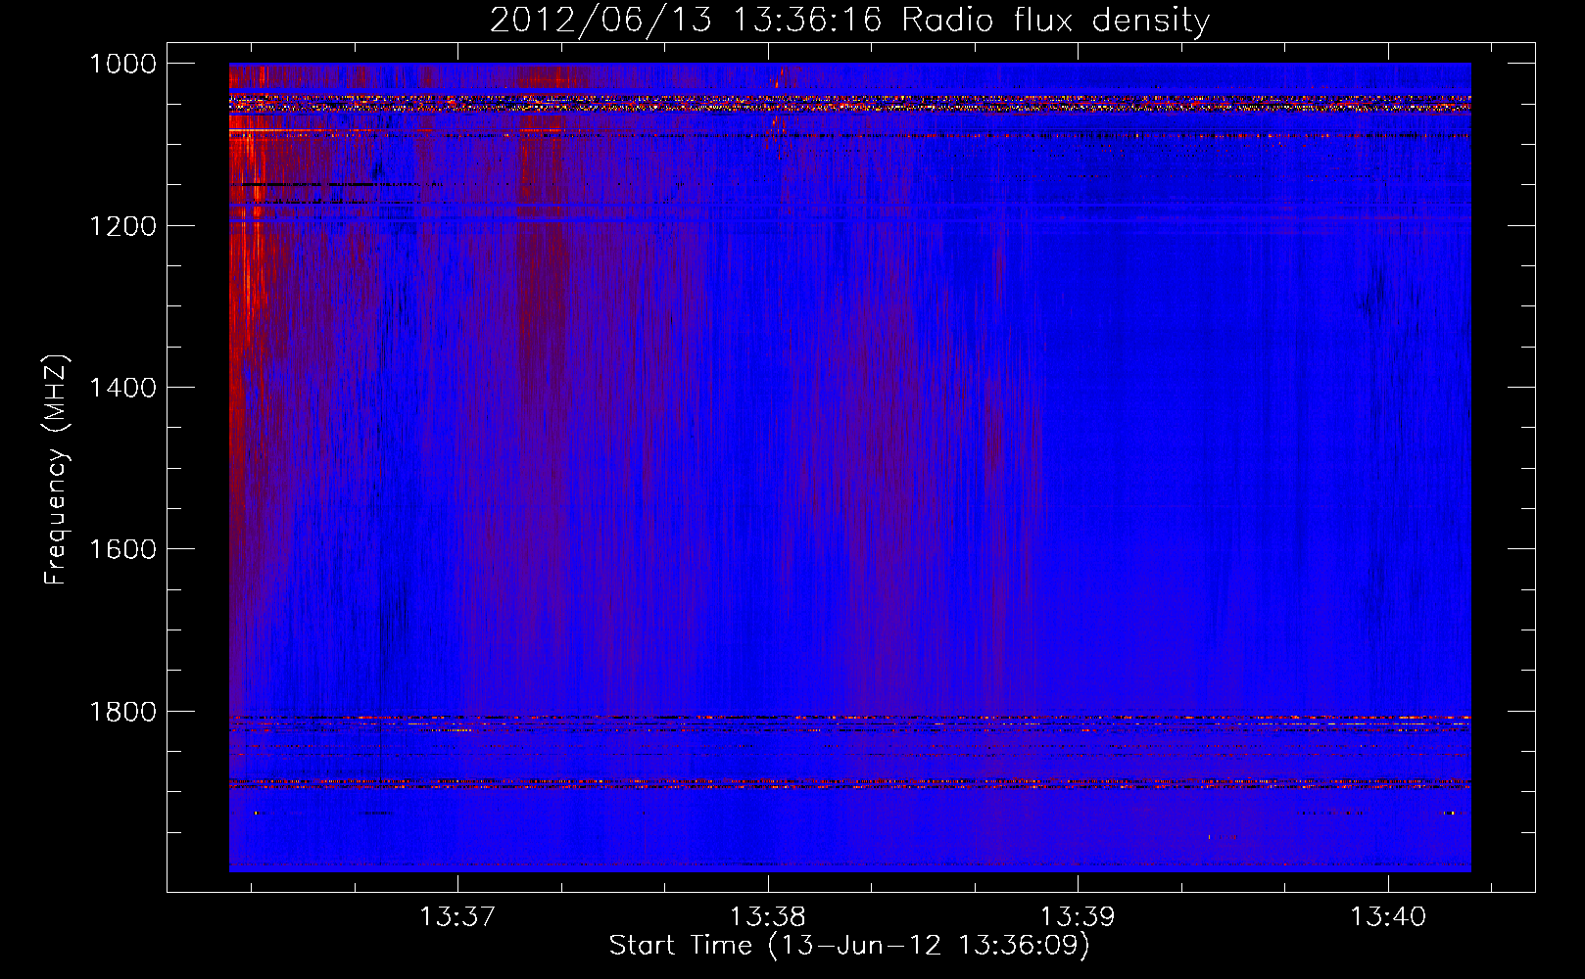Select the 1600 frequency tick label

click(122, 549)
